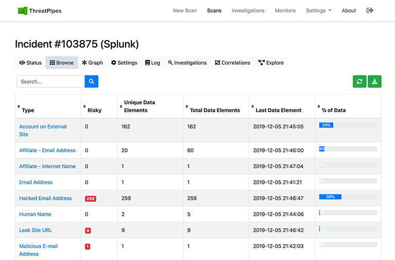Focus the Search input field

(50, 81)
